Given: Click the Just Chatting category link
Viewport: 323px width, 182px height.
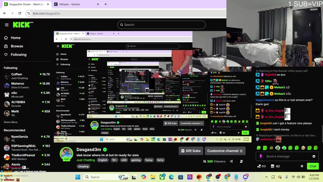Looking at the screenshot, I should pos(86,160).
